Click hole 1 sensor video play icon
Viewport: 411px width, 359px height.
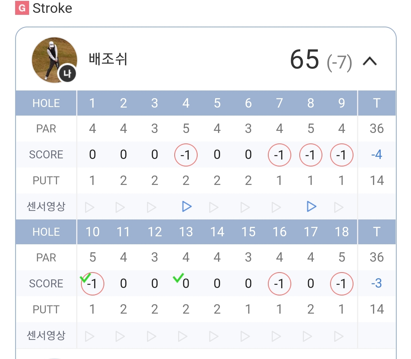89,207
